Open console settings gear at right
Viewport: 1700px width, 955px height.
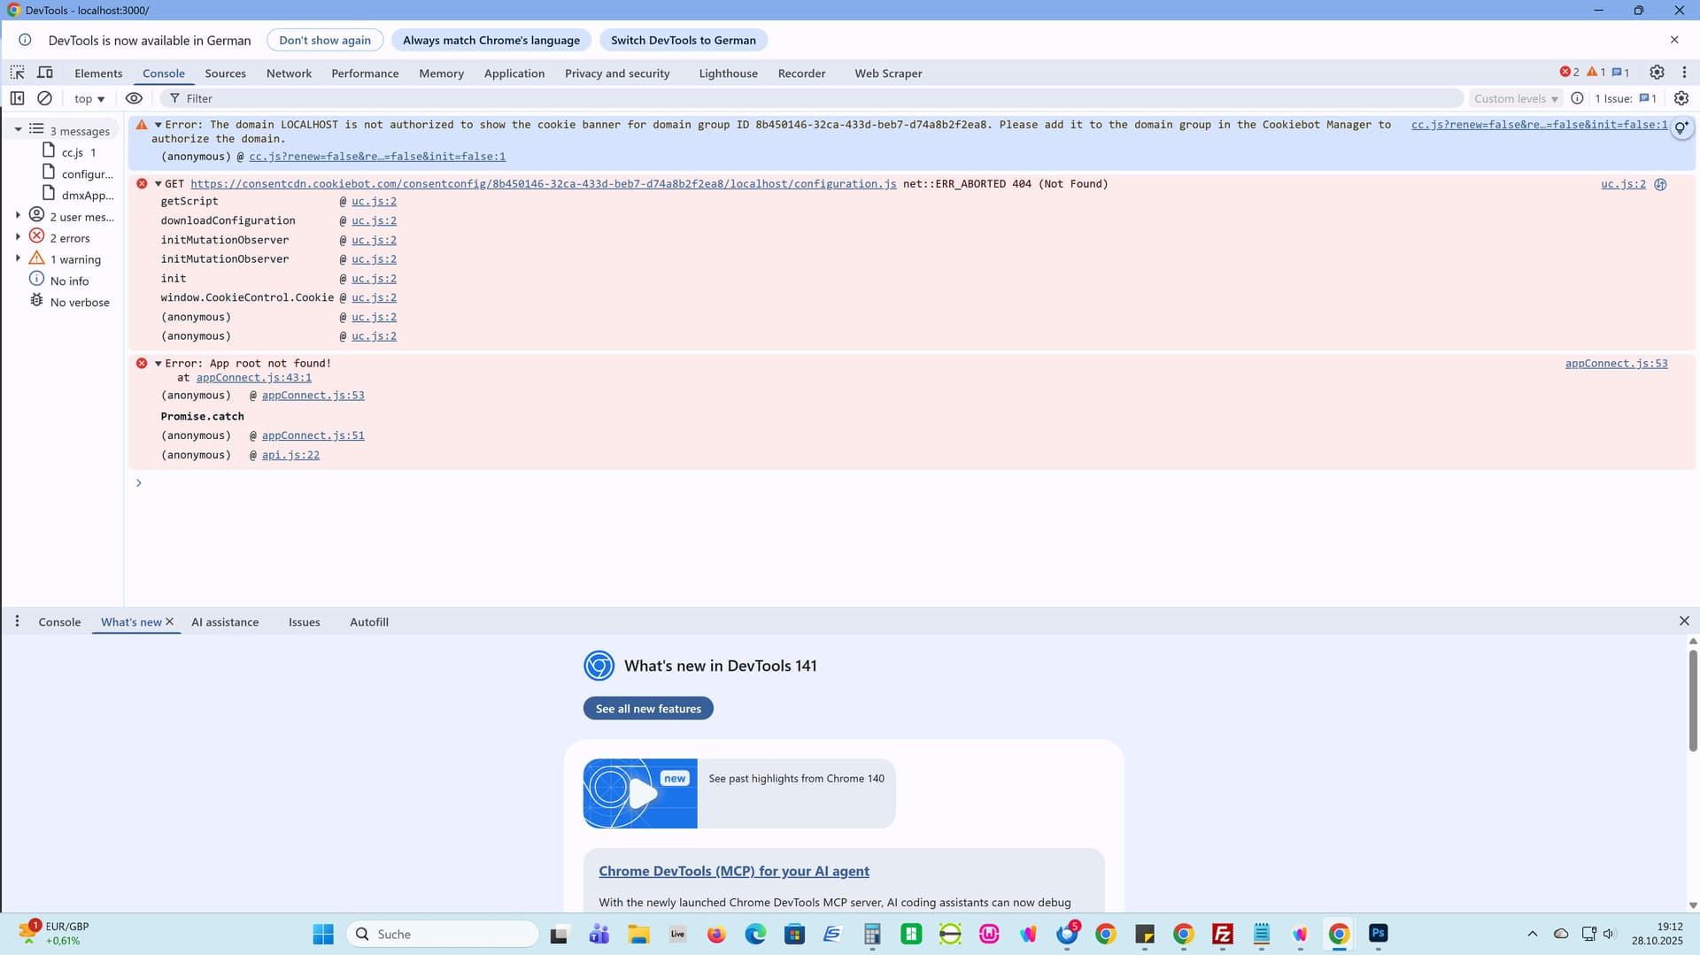coord(1681,98)
